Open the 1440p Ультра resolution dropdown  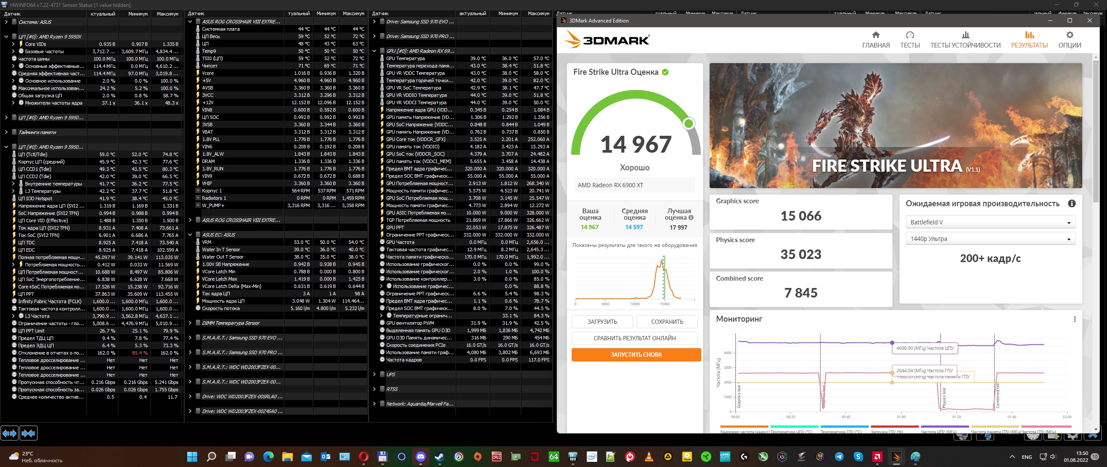pos(990,239)
